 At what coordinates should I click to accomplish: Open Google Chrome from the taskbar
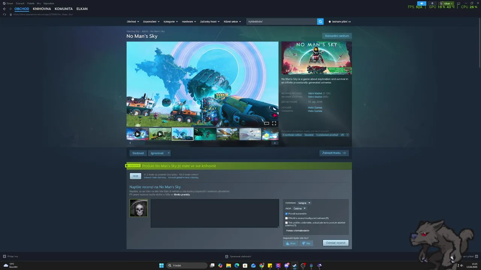pos(262,265)
